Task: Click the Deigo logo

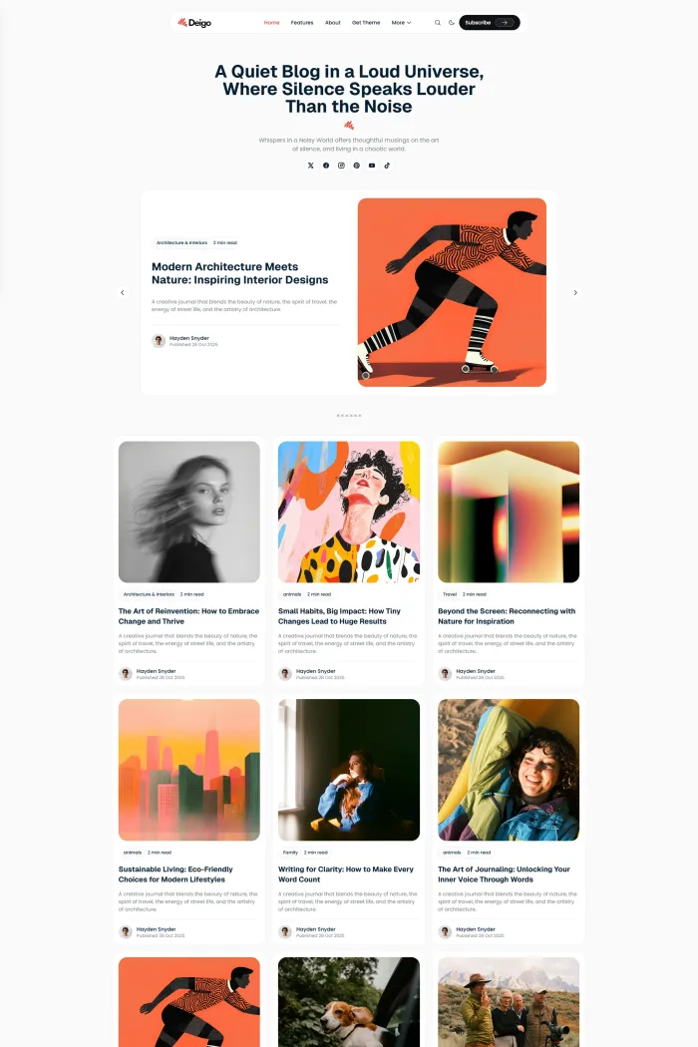Action: [x=194, y=23]
